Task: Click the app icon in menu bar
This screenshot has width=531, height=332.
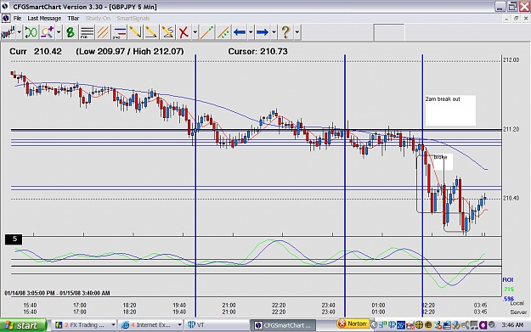Action: [x=6, y=19]
